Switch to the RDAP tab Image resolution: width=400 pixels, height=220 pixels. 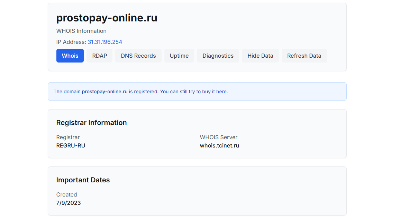pos(100,56)
